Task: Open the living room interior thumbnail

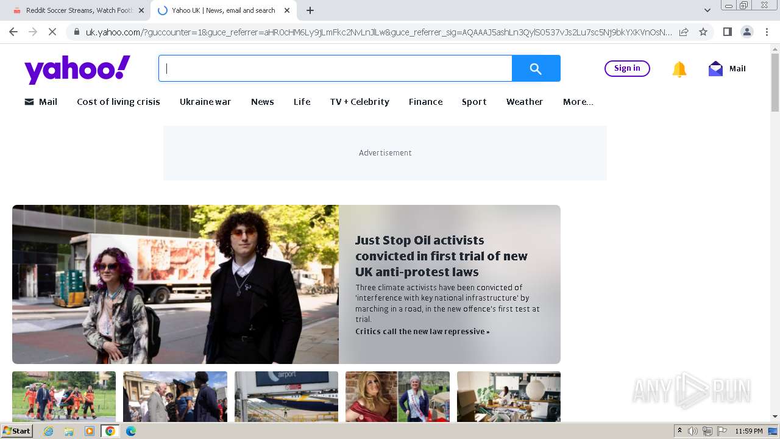Action: (509, 396)
